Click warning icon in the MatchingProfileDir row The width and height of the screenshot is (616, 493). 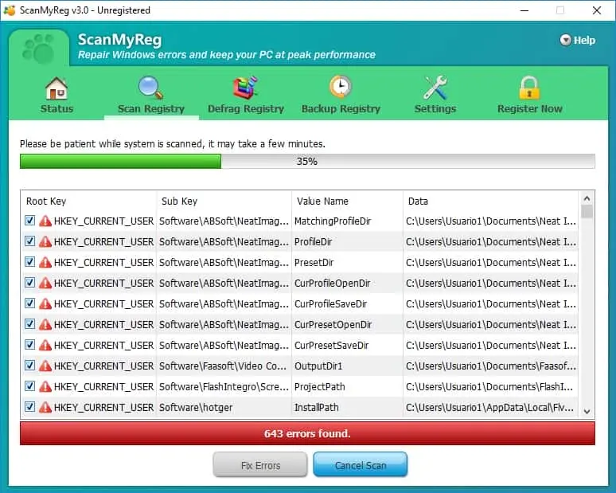[45, 221]
